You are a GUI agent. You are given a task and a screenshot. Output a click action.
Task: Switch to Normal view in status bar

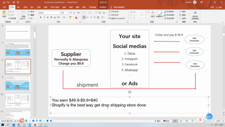[x=175, y=121]
